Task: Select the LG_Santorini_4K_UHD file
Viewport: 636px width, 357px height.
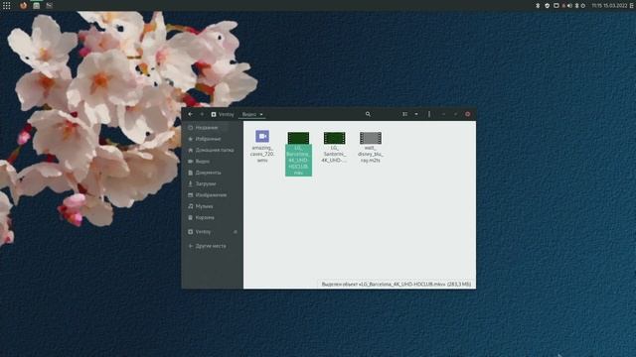Action: point(335,147)
